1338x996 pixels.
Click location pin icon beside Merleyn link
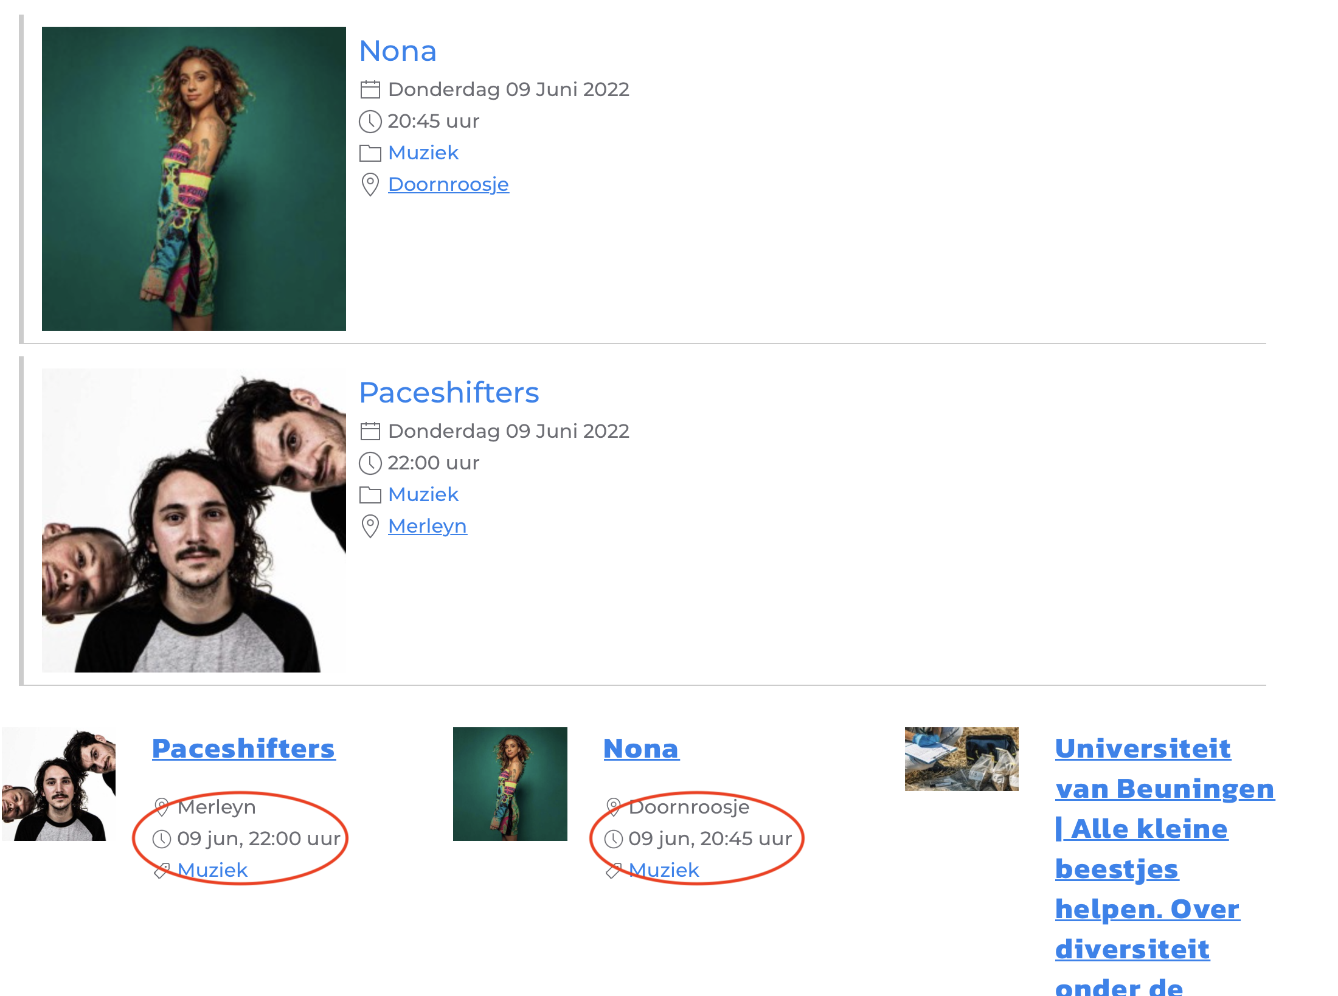370,527
